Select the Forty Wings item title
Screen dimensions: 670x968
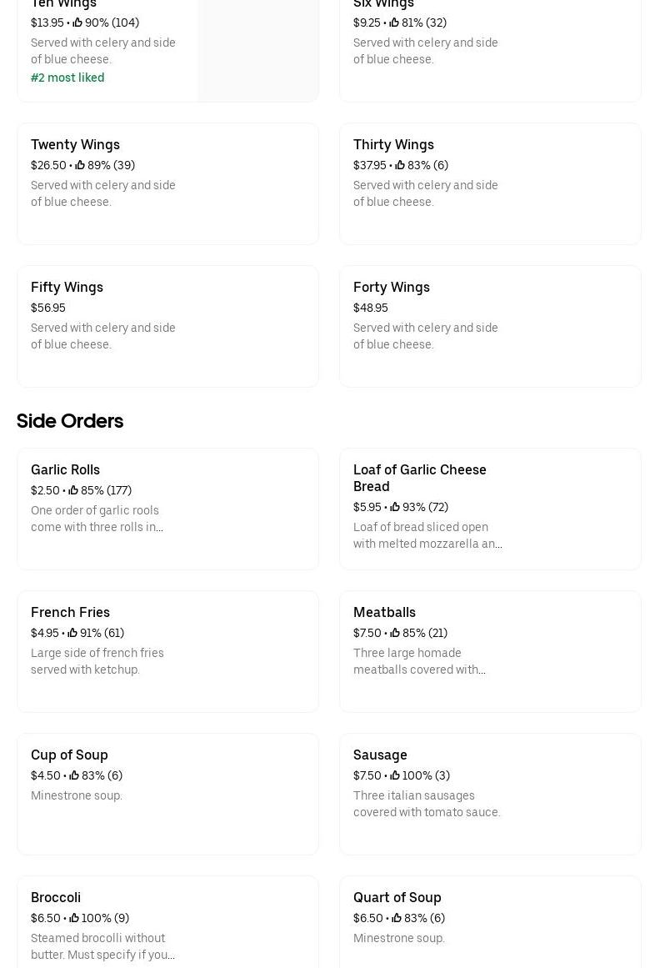[391, 287]
